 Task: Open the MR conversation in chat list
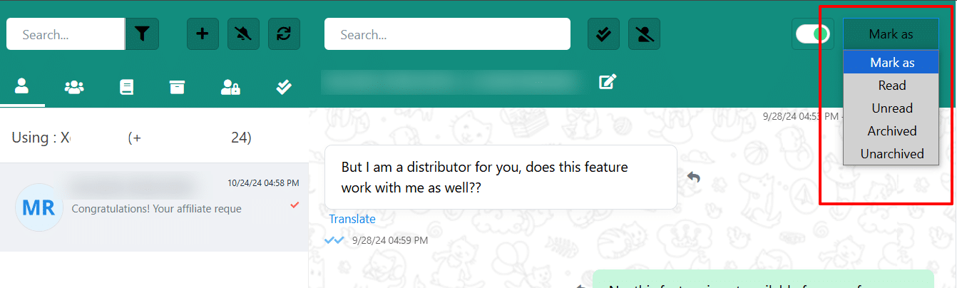pyautogui.click(x=154, y=207)
